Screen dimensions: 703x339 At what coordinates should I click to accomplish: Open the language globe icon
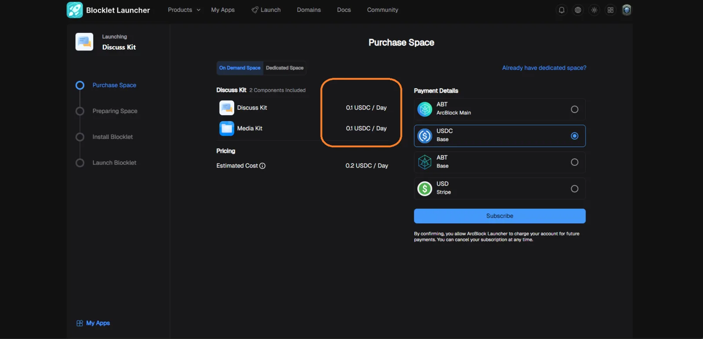click(x=578, y=10)
